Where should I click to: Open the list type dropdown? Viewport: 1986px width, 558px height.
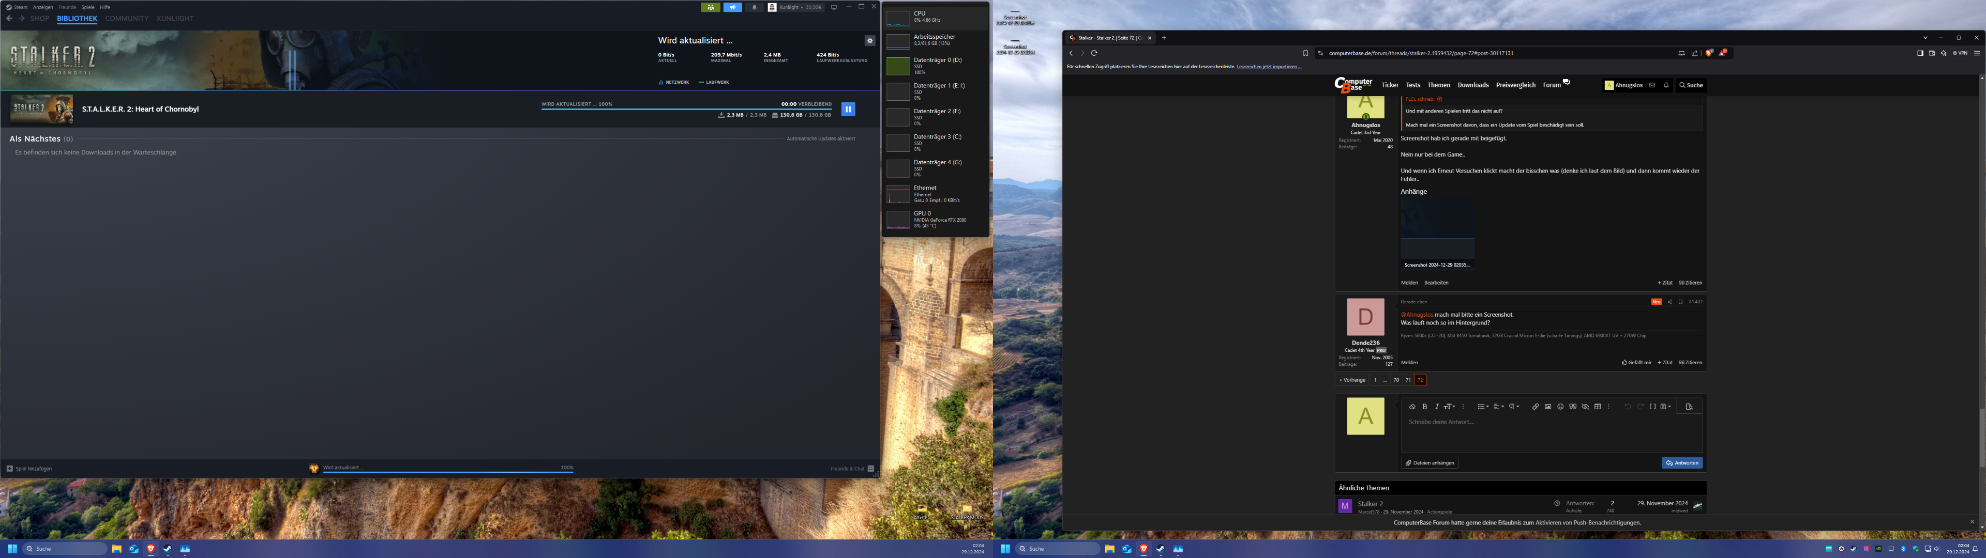pos(1483,407)
